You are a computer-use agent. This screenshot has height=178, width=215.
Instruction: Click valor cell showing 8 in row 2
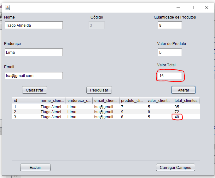(159, 112)
